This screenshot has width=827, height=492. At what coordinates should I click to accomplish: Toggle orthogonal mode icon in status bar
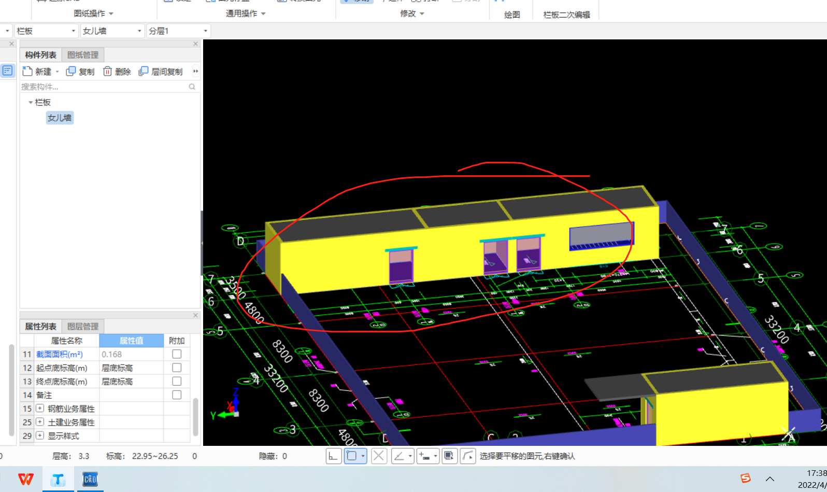333,456
